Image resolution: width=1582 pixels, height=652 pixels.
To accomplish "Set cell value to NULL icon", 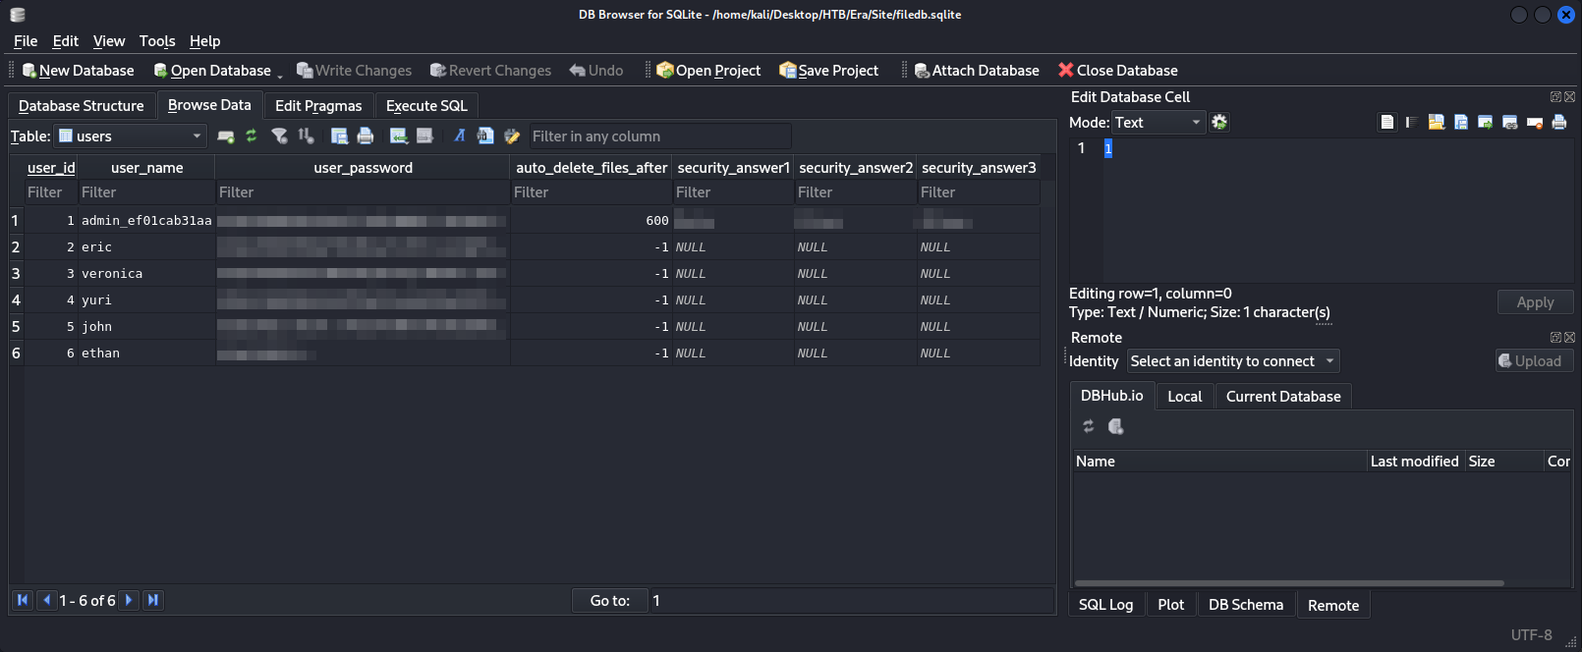I will pos(1534,123).
